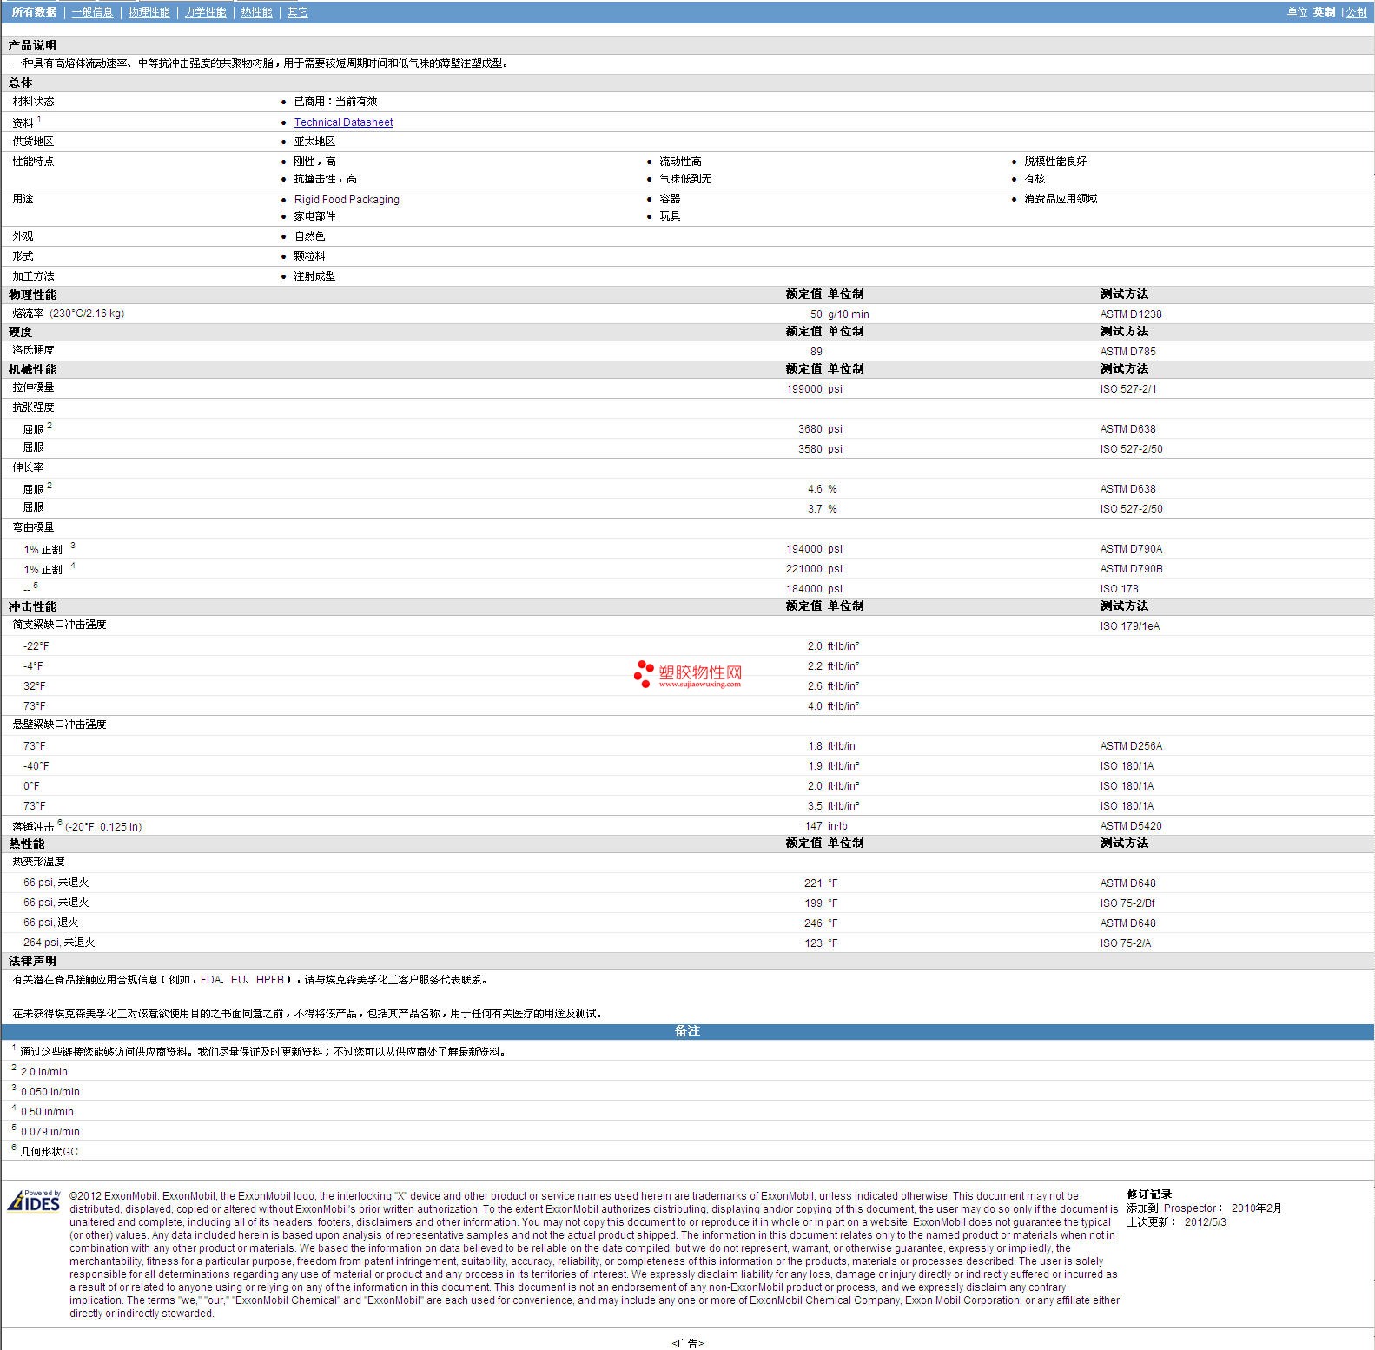Image resolution: width=1375 pixels, height=1350 pixels.
Task: Click footnote marker 3 beside 1% 正割
Action: [x=73, y=546]
